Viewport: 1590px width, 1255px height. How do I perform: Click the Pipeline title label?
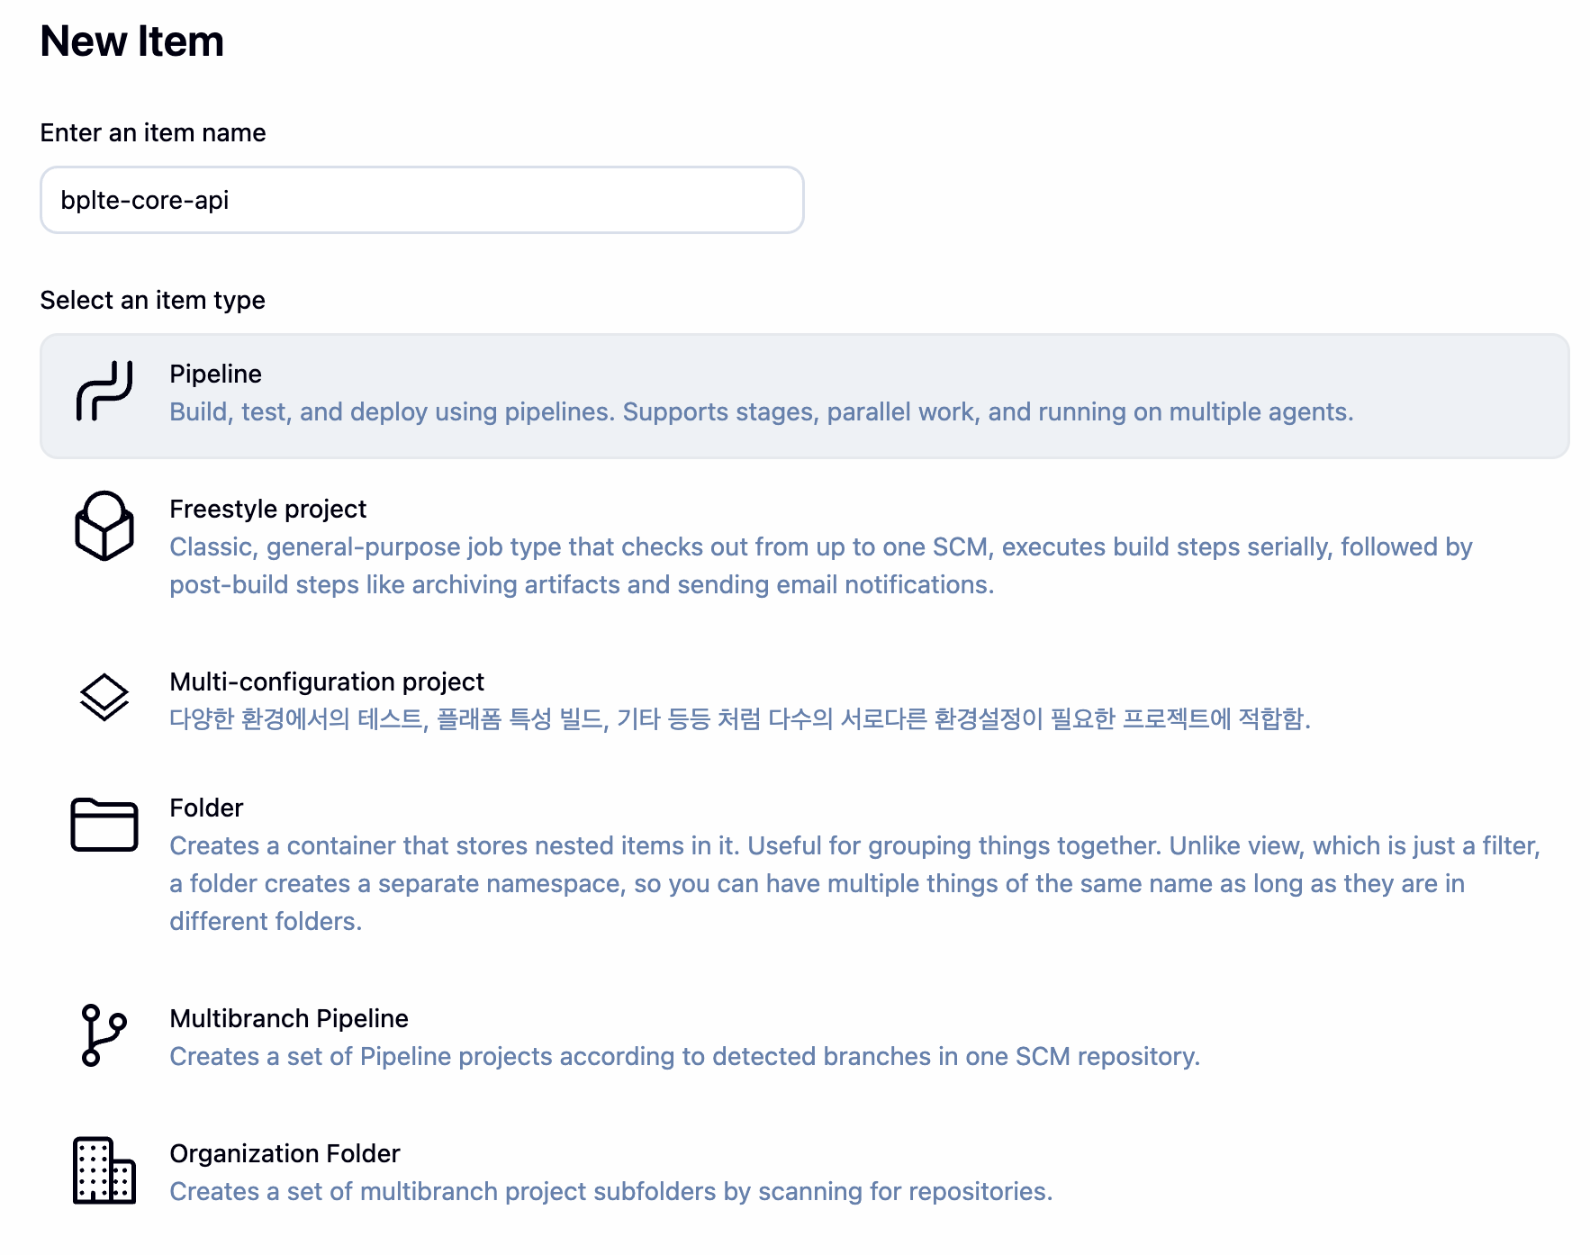point(214,374)
